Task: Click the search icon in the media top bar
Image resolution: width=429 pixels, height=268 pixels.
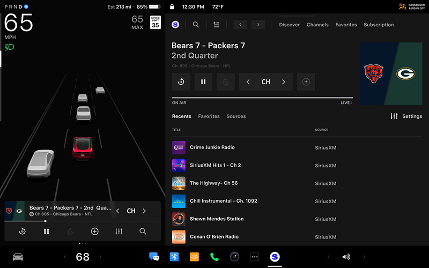Action: point(196,25)
